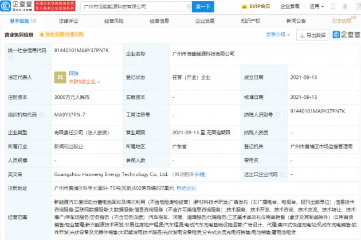Open the mobile phone icon

(x=333, y=6)
